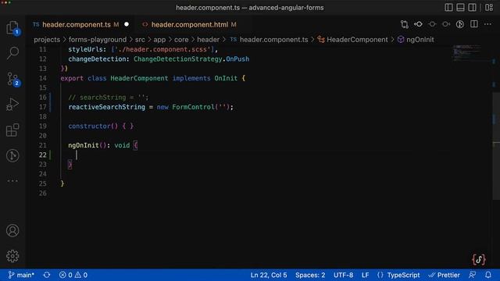The width and height of the screenshot is (500, 281).
Task: Click Synchronize Changes icon in status bar
Action: (x=47, y=275)
